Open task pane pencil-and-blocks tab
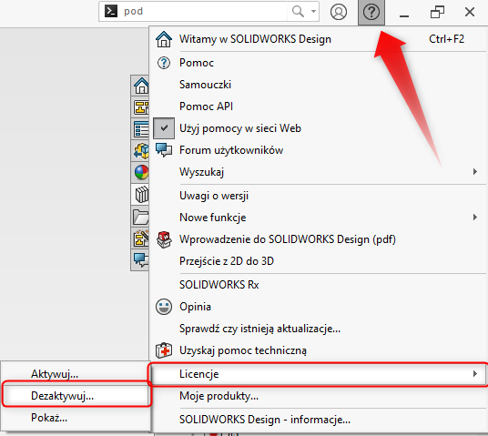This screenshot has width=488, height=436. (140, 238)
